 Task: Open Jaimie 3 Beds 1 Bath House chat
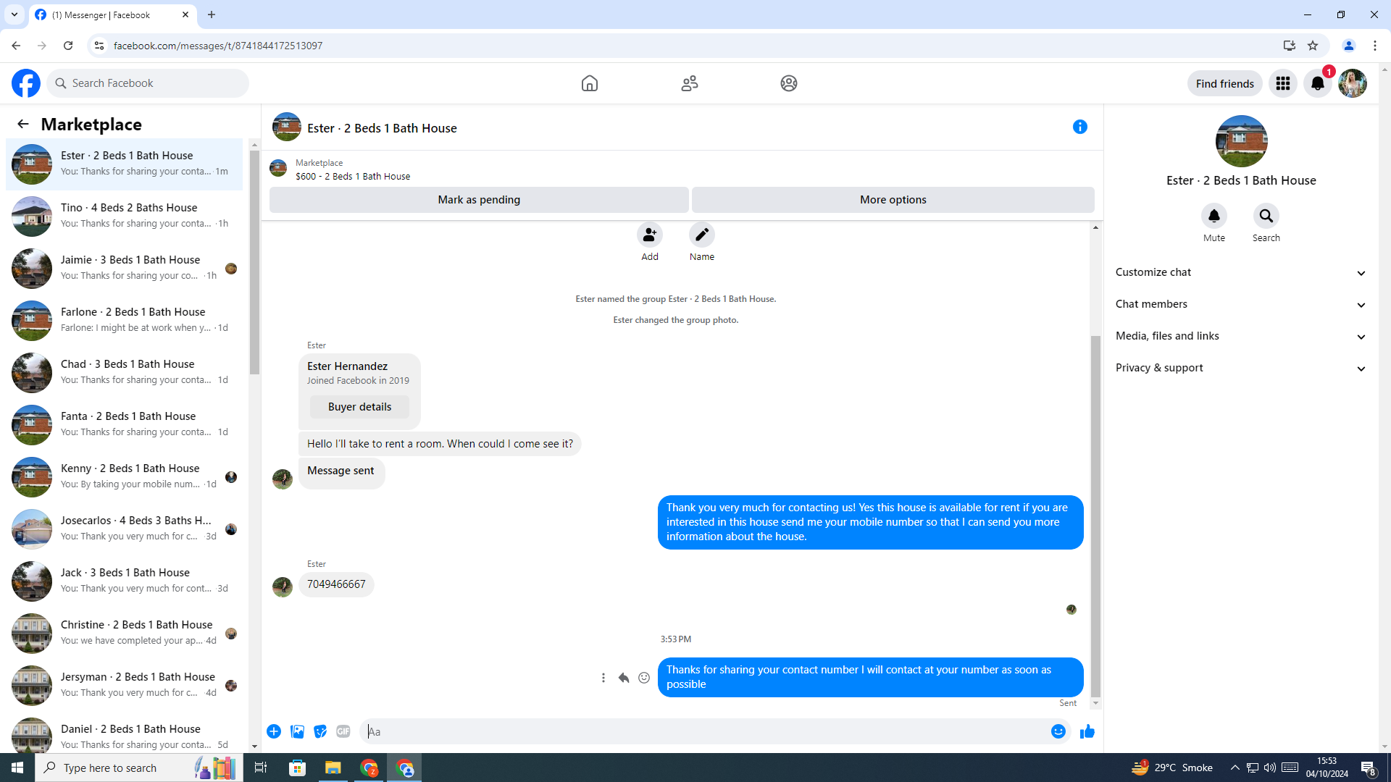[125, 269]
